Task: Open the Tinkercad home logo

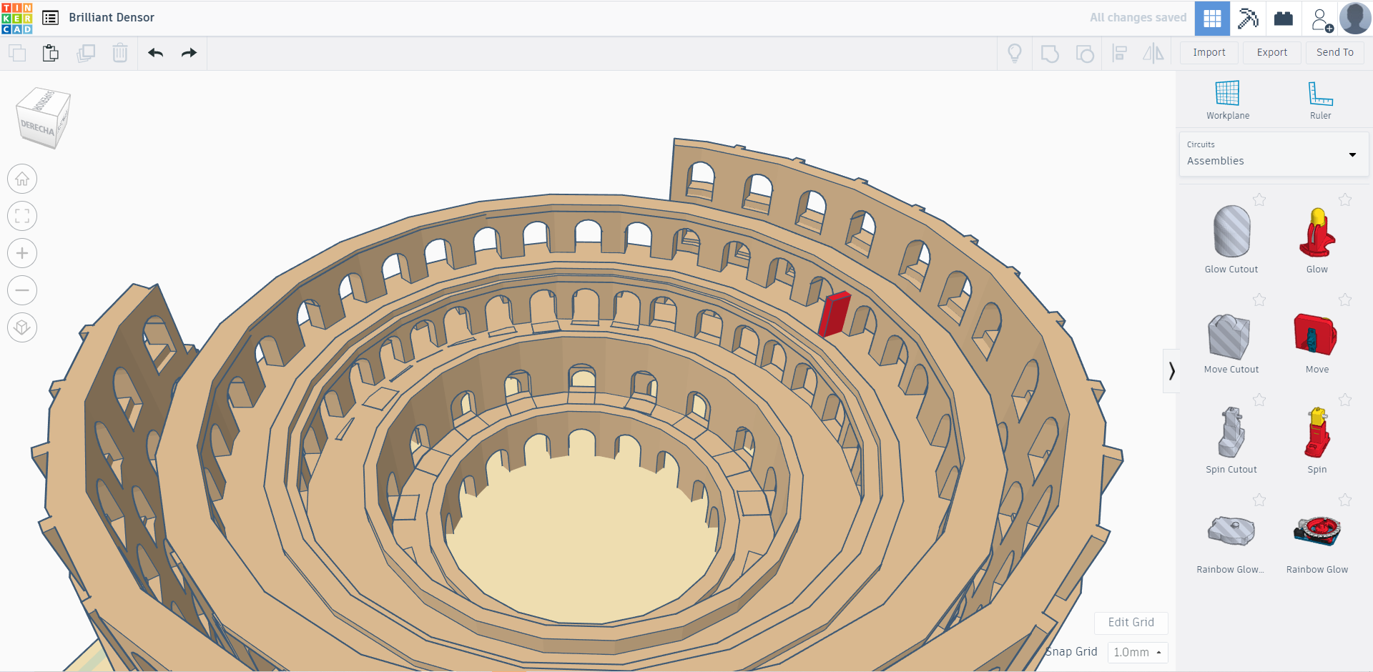Action: click(17, 18)
